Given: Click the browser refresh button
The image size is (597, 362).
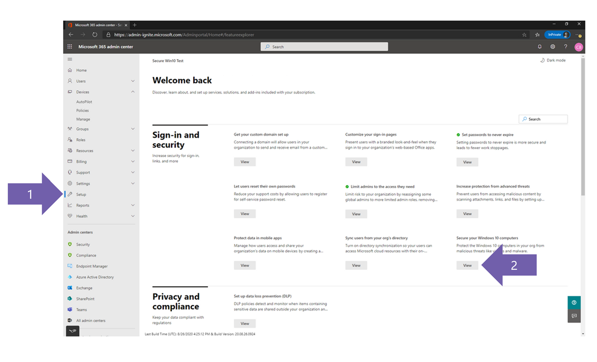Looking at the screenshot, I should point(95,35).
